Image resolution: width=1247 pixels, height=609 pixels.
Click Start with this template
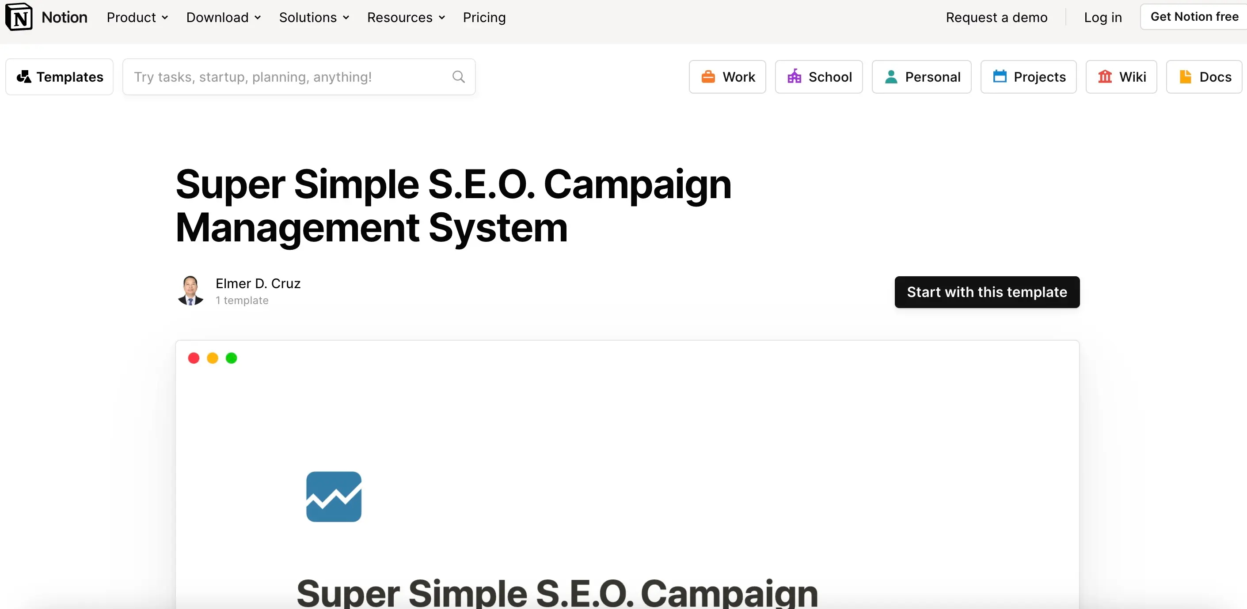[987, 292]
